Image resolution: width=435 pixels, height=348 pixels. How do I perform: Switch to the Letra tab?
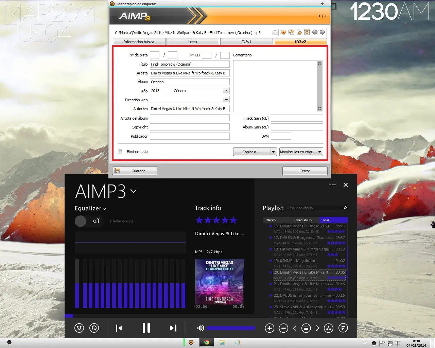(x=193, y=42)
